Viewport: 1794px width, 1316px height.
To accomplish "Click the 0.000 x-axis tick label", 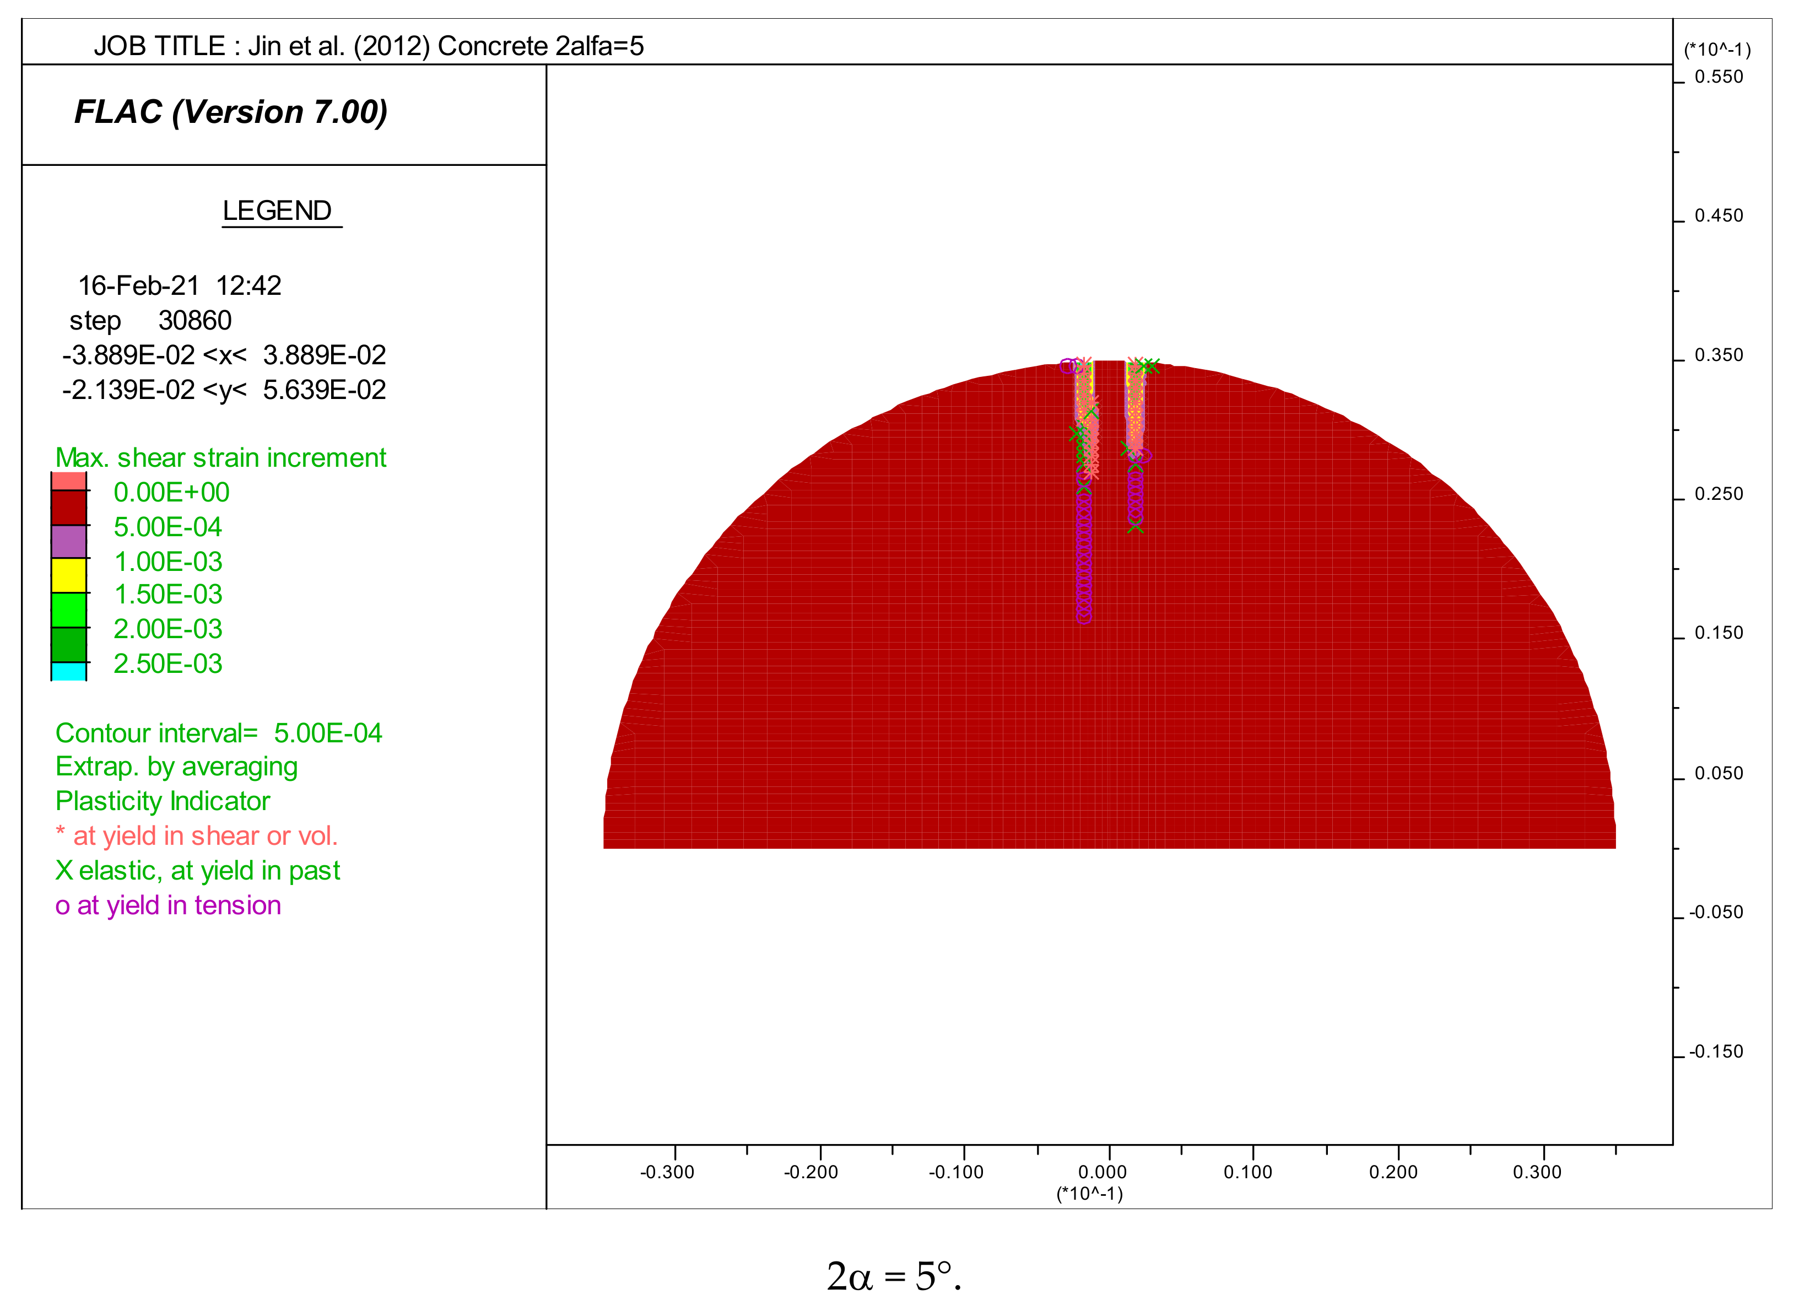I will (x=1102, y=1172).
